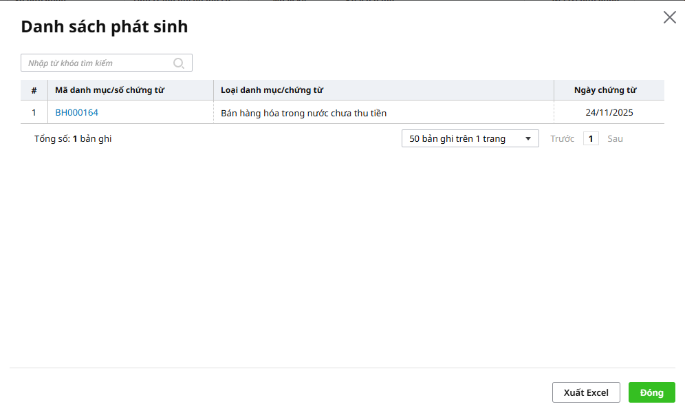Select page number 1 in pagination

coord(591,139)
